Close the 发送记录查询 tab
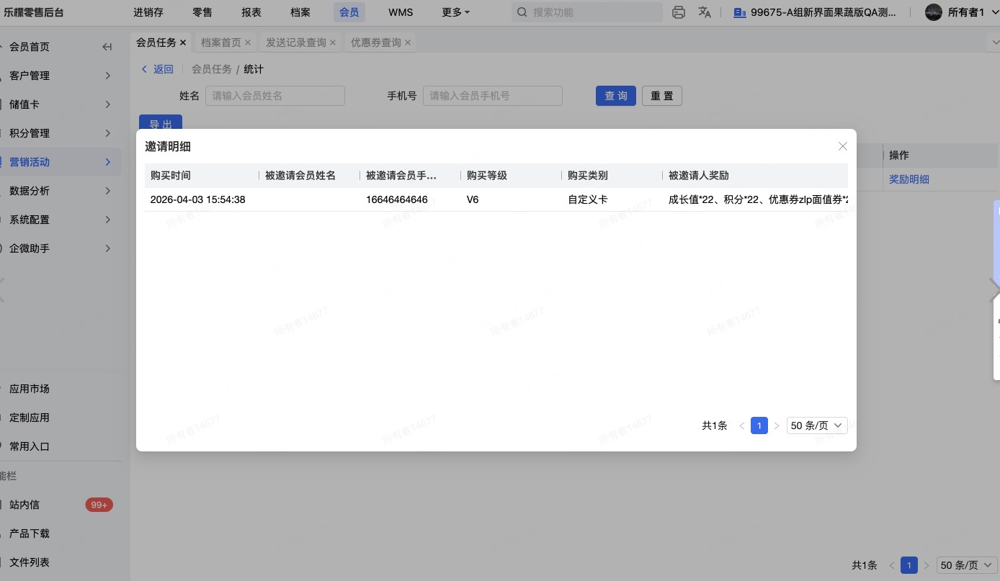1000x581 pixels. 333,43
